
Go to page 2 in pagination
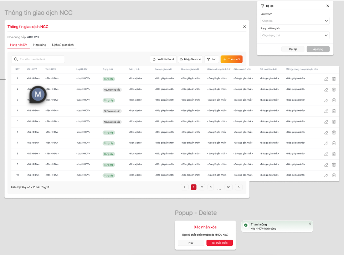[202, 187]
